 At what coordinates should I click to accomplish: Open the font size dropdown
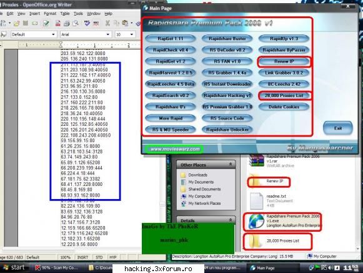pyautogui.click(x=131, y=34)
